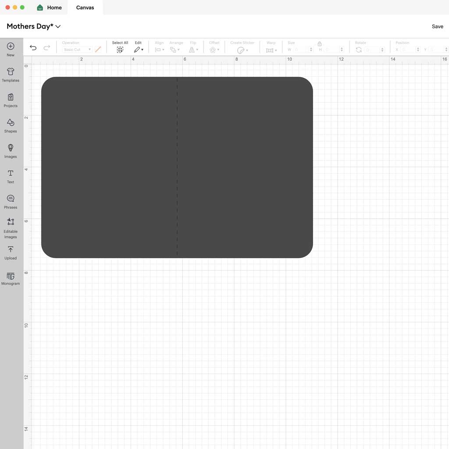Open the Create Sticker dropdown

[x=242, y=50]
